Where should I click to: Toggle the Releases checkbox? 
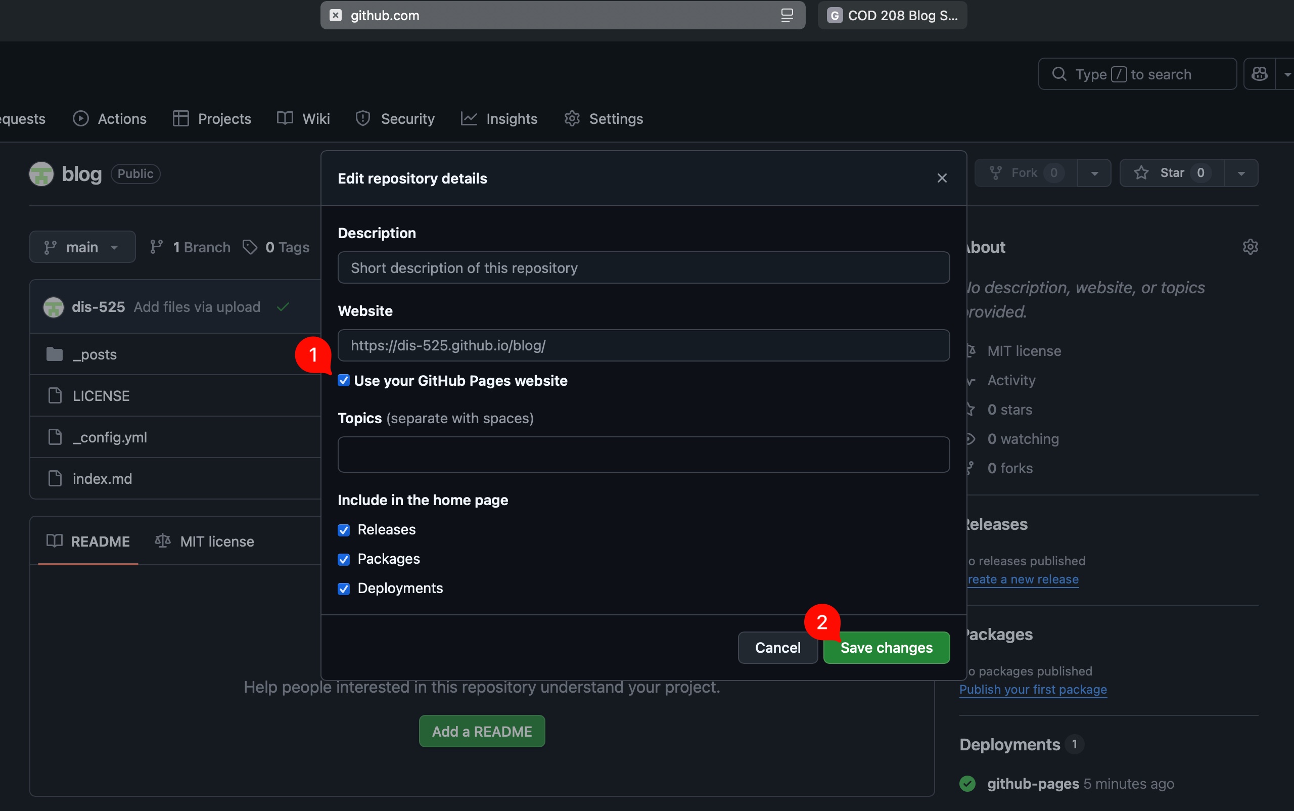[344, 530]
